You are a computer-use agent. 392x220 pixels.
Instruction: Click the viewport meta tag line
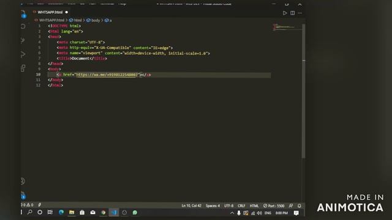tap(134, 53)
